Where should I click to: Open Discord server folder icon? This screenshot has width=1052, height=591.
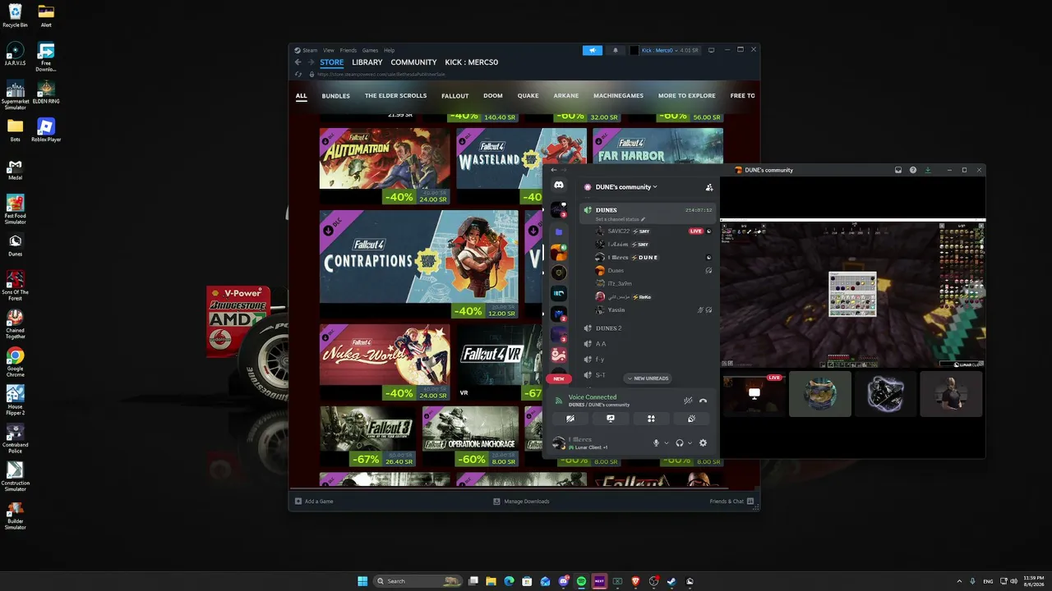click(x=559, y=231)
